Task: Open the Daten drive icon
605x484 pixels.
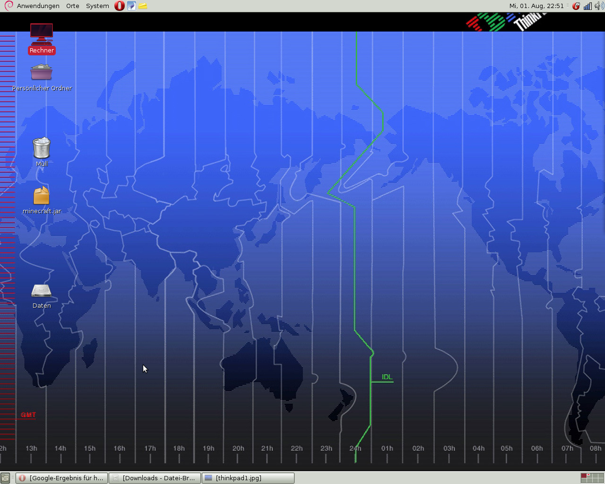Action: (41, 290)
